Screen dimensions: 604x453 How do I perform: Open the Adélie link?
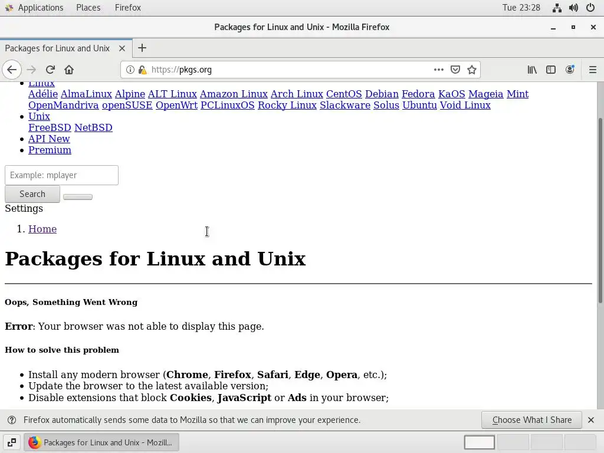43,94
